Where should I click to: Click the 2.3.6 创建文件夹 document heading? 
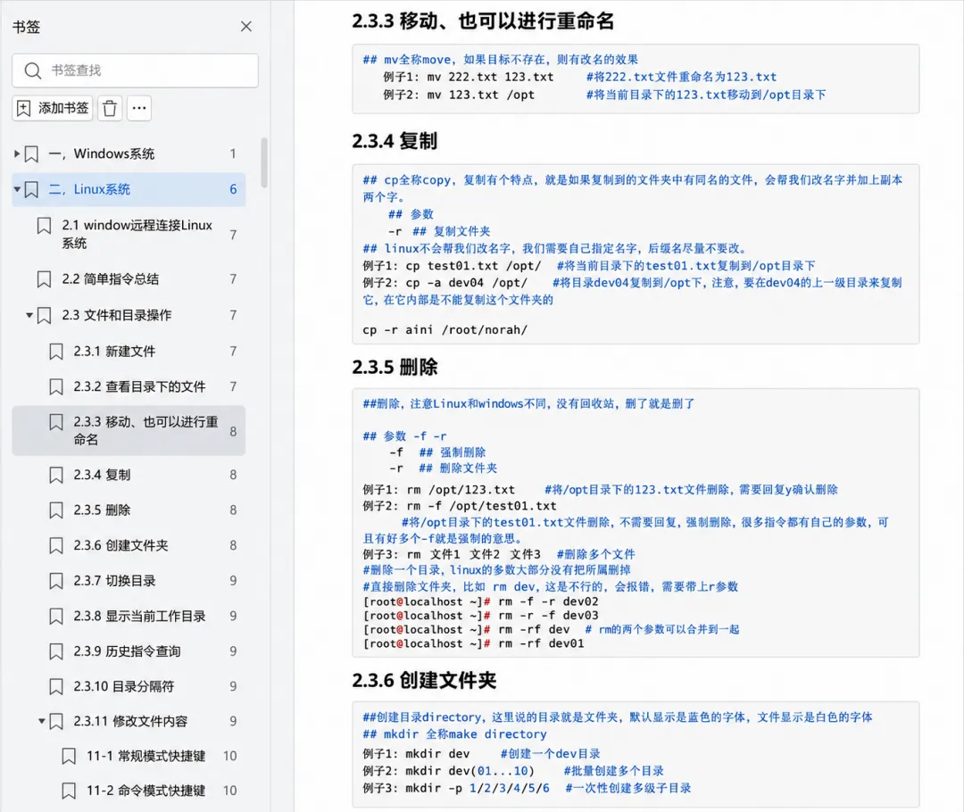(424, 681)
